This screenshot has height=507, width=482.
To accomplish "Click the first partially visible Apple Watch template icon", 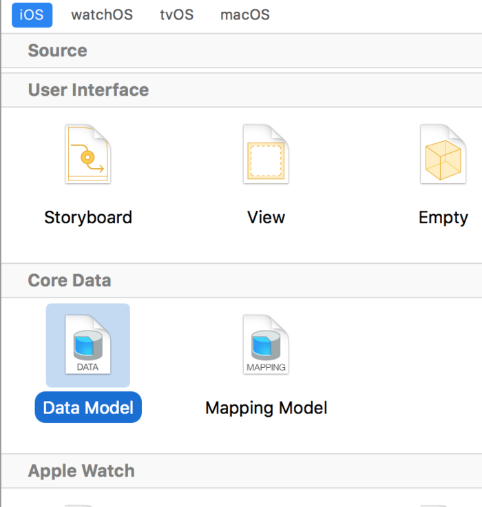I will pos(87,504).
